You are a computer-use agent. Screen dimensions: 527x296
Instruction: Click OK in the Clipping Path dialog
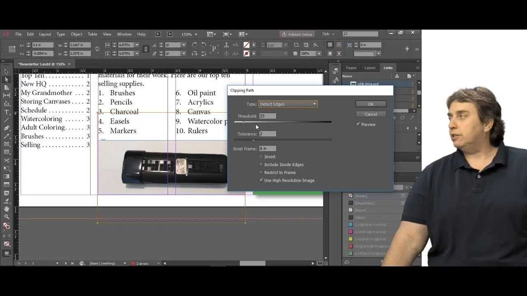point(371,104)
